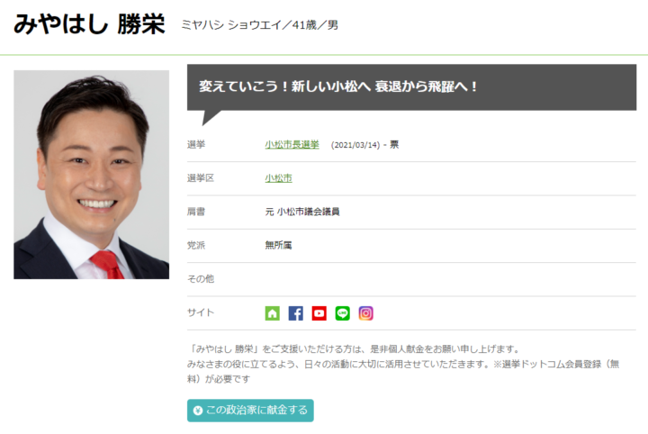Open the 小松市 district link
The width and height of the screenshot is (648, 434).
pos(278,178)
